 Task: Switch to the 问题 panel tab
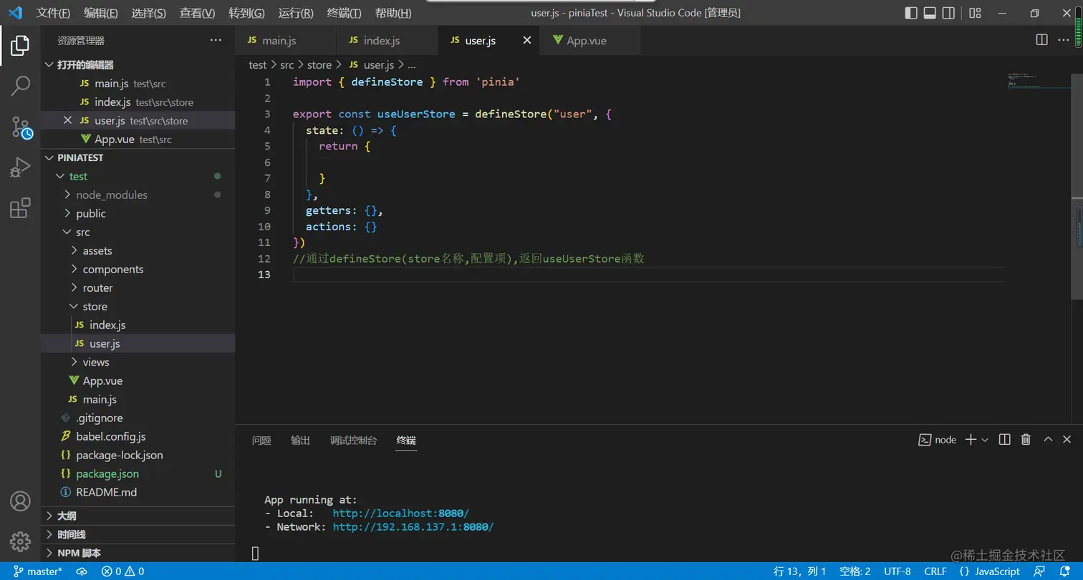pos(261,440)
